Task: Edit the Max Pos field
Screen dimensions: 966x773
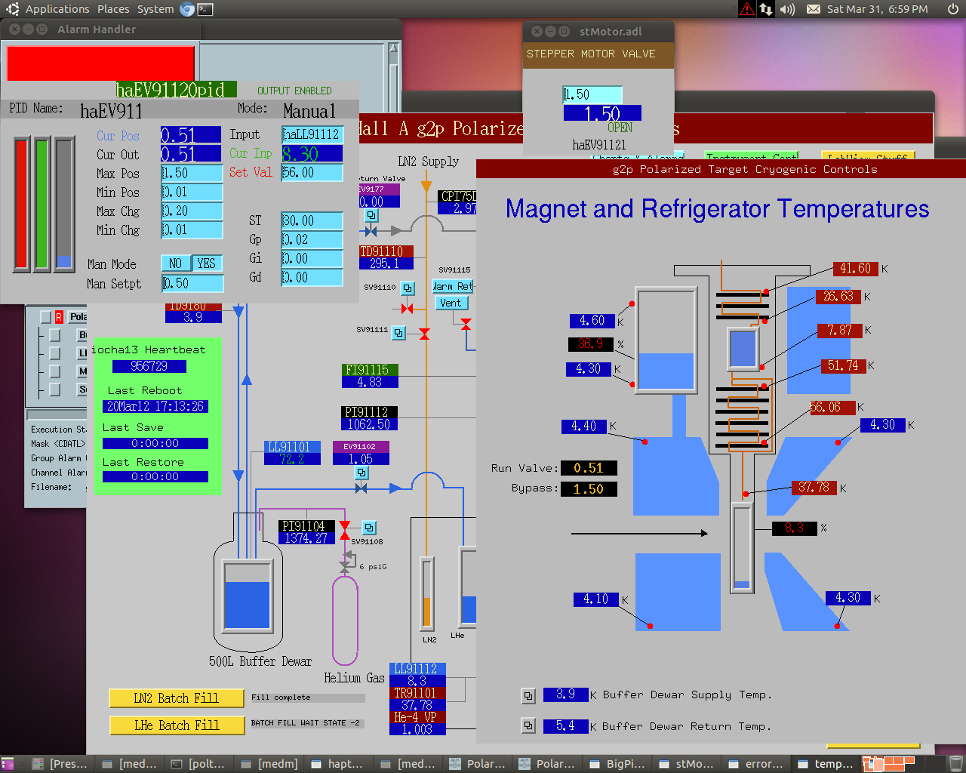Action: coord(192,173)
